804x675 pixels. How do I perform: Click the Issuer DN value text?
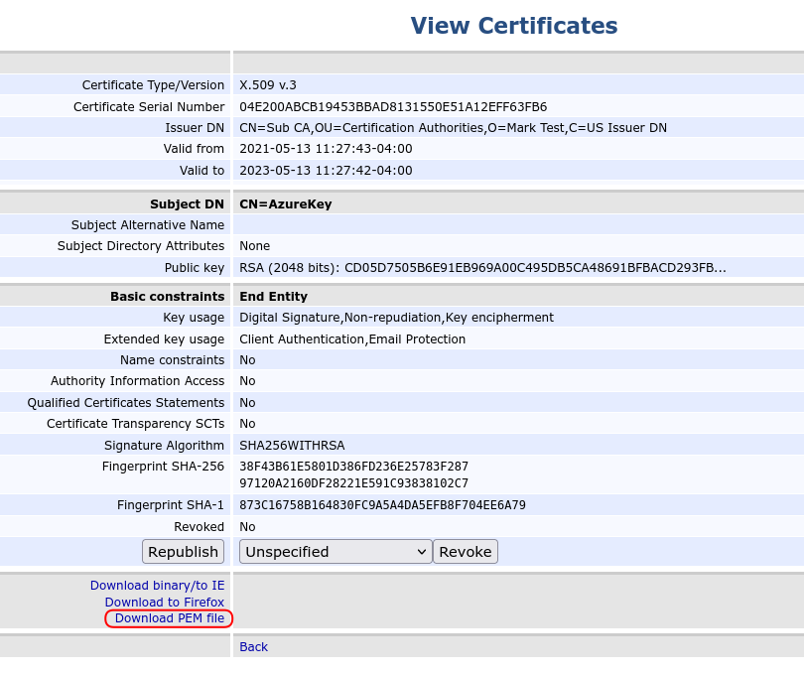click(453, 128)
